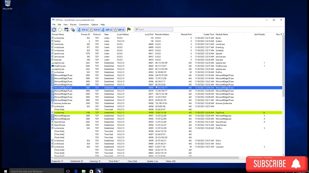The height and width of the screenshot is (173, 309).
Task: Click the Refresh Now toolbar icon
Action: pos(54,30)
